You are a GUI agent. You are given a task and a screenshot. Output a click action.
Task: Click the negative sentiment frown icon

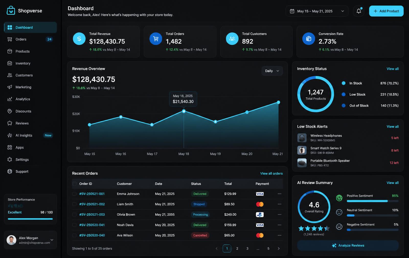339,227
